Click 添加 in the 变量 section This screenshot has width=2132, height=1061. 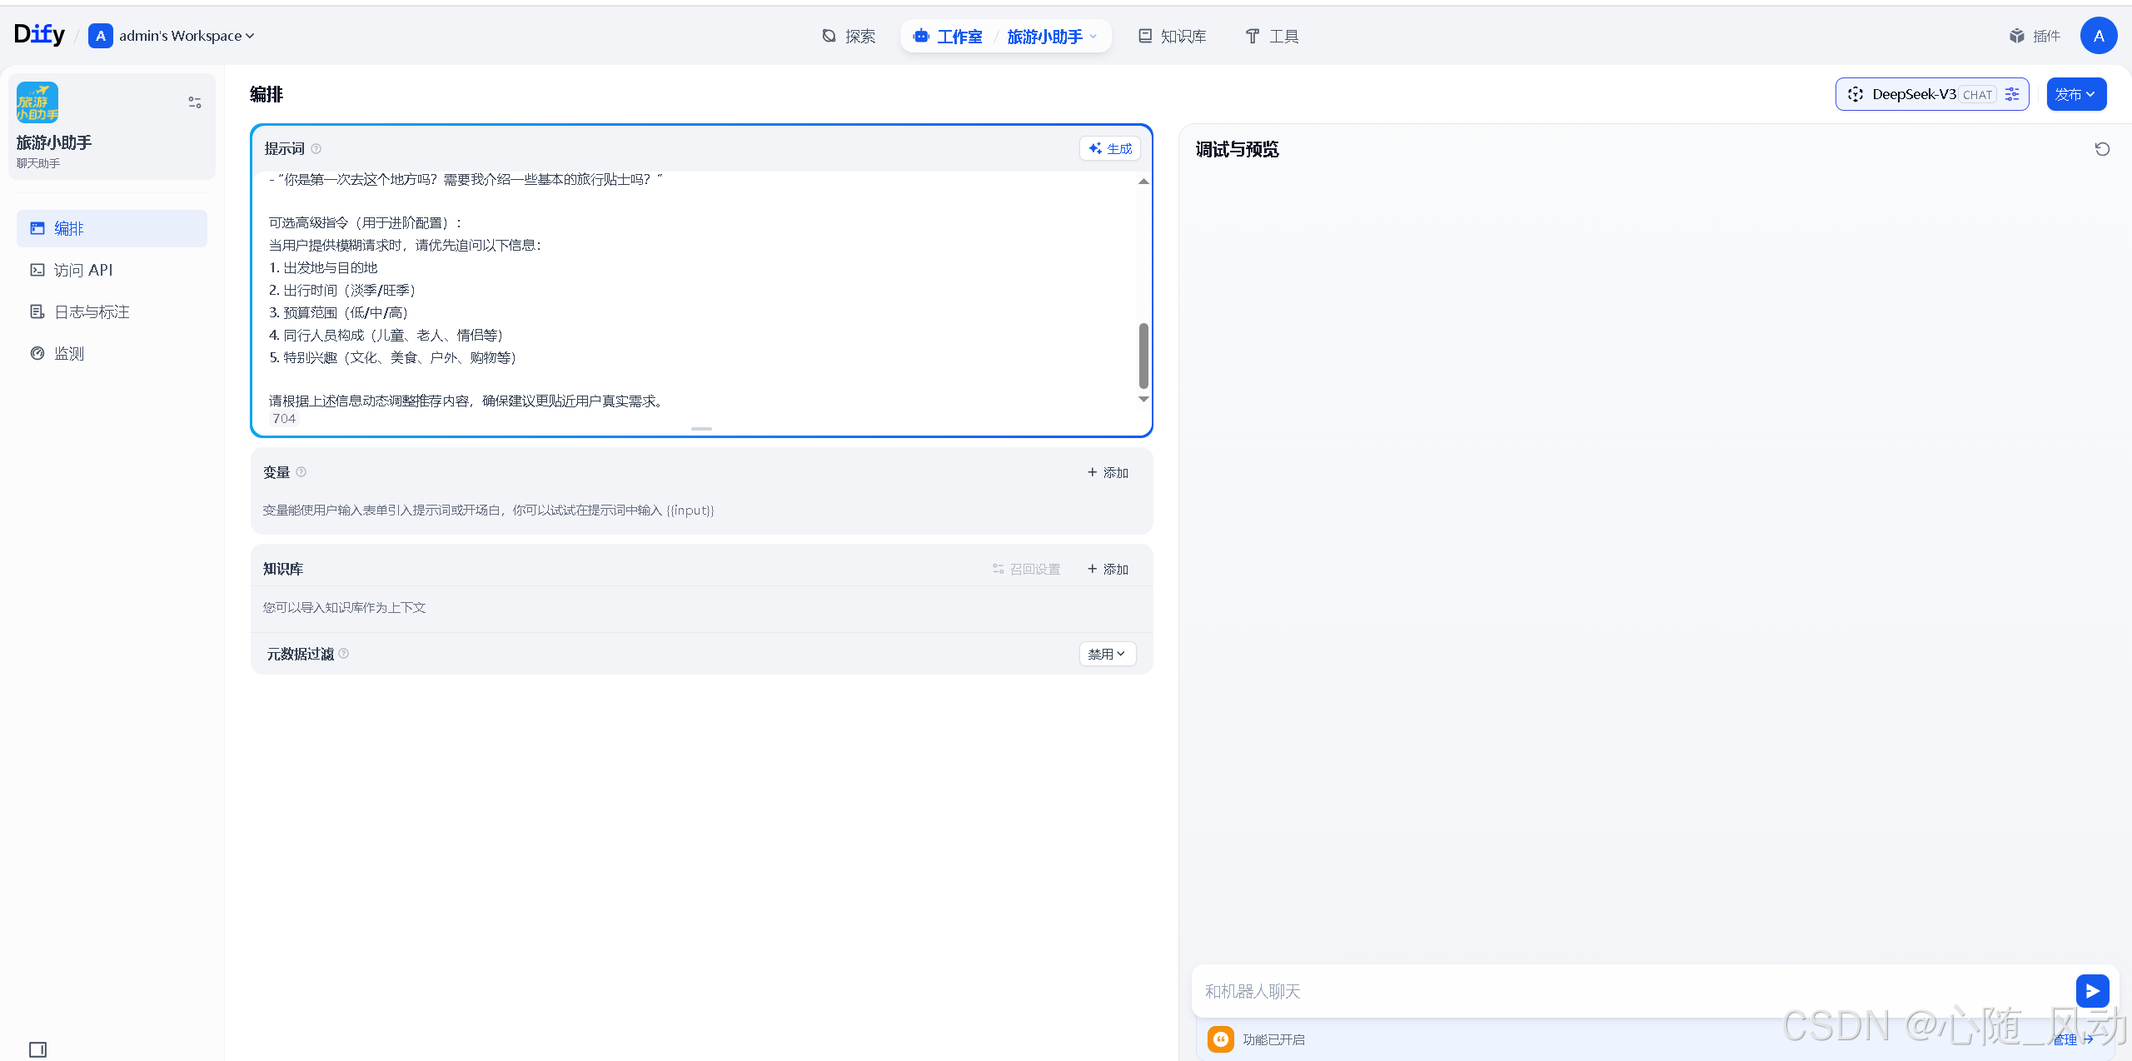(x=1108, y=472)
